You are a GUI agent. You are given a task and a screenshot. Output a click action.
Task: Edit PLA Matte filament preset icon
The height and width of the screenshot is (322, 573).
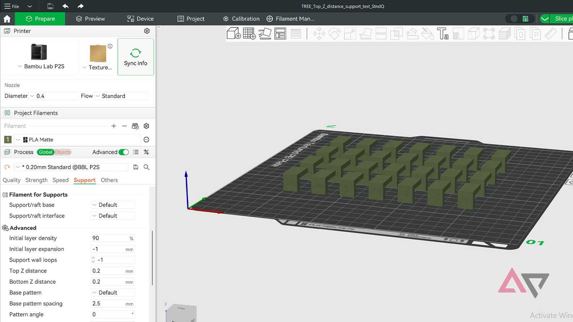point(146,140)
